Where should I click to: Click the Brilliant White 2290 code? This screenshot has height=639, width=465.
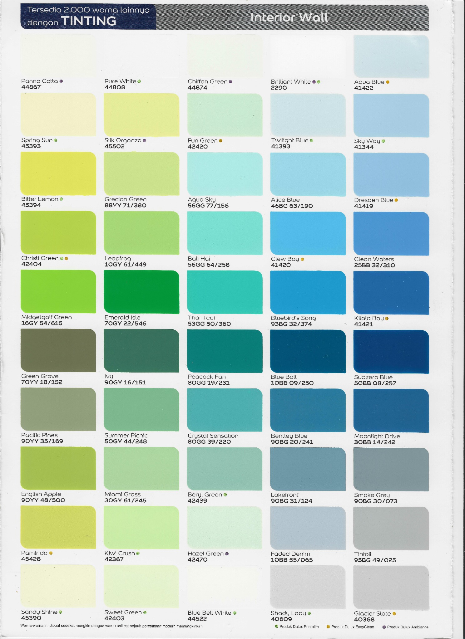[279, 88]
